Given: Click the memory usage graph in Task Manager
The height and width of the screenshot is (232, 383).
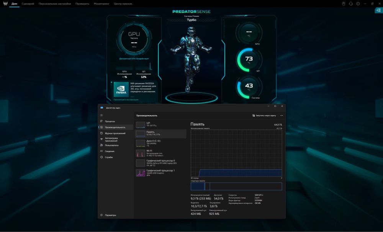Looking at the screenshot, I should [236, 153].
